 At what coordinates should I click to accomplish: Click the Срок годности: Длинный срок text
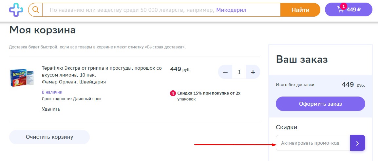pyautogui.click(x=72, y=99)
